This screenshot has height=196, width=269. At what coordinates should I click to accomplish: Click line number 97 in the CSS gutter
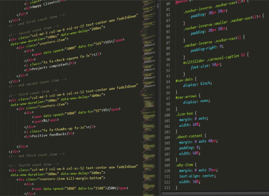coord(168,98)
